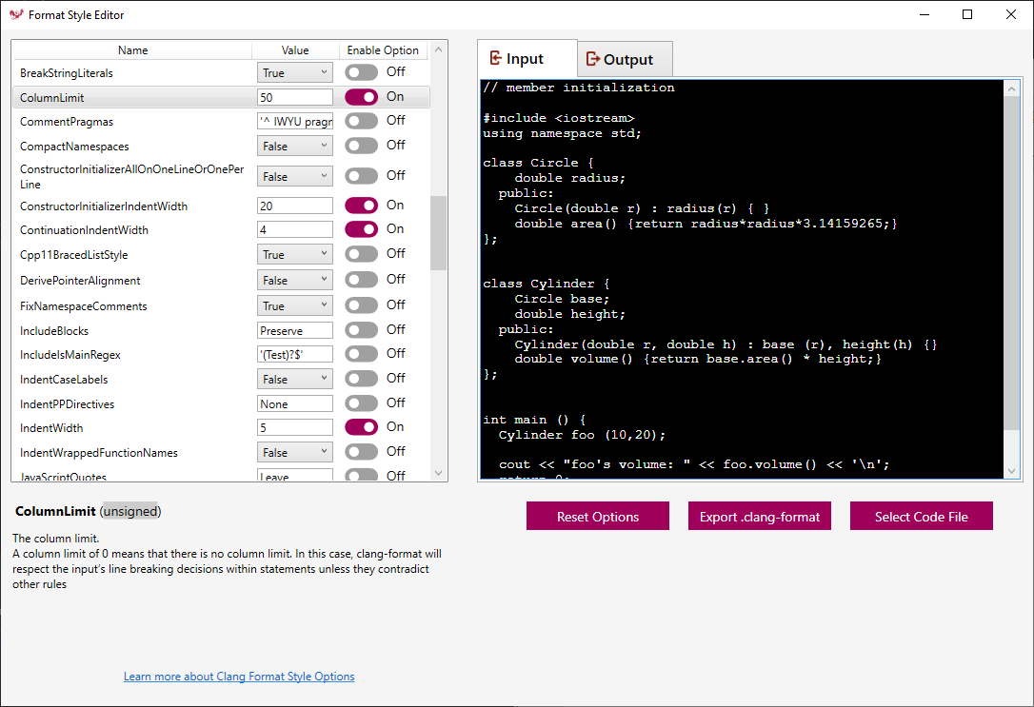Screen dimensions: 1034x707
Task: Click the ContinuationIndentWidth value field
Action: coord(295,229)
